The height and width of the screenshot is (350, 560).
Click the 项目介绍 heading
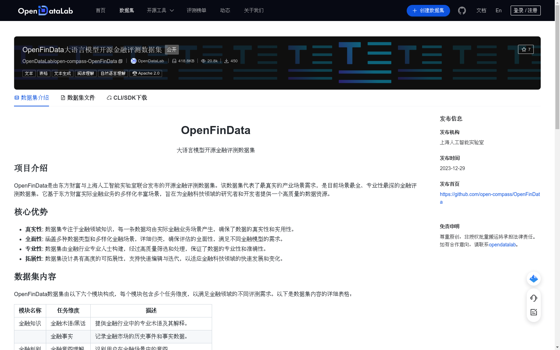31,168
